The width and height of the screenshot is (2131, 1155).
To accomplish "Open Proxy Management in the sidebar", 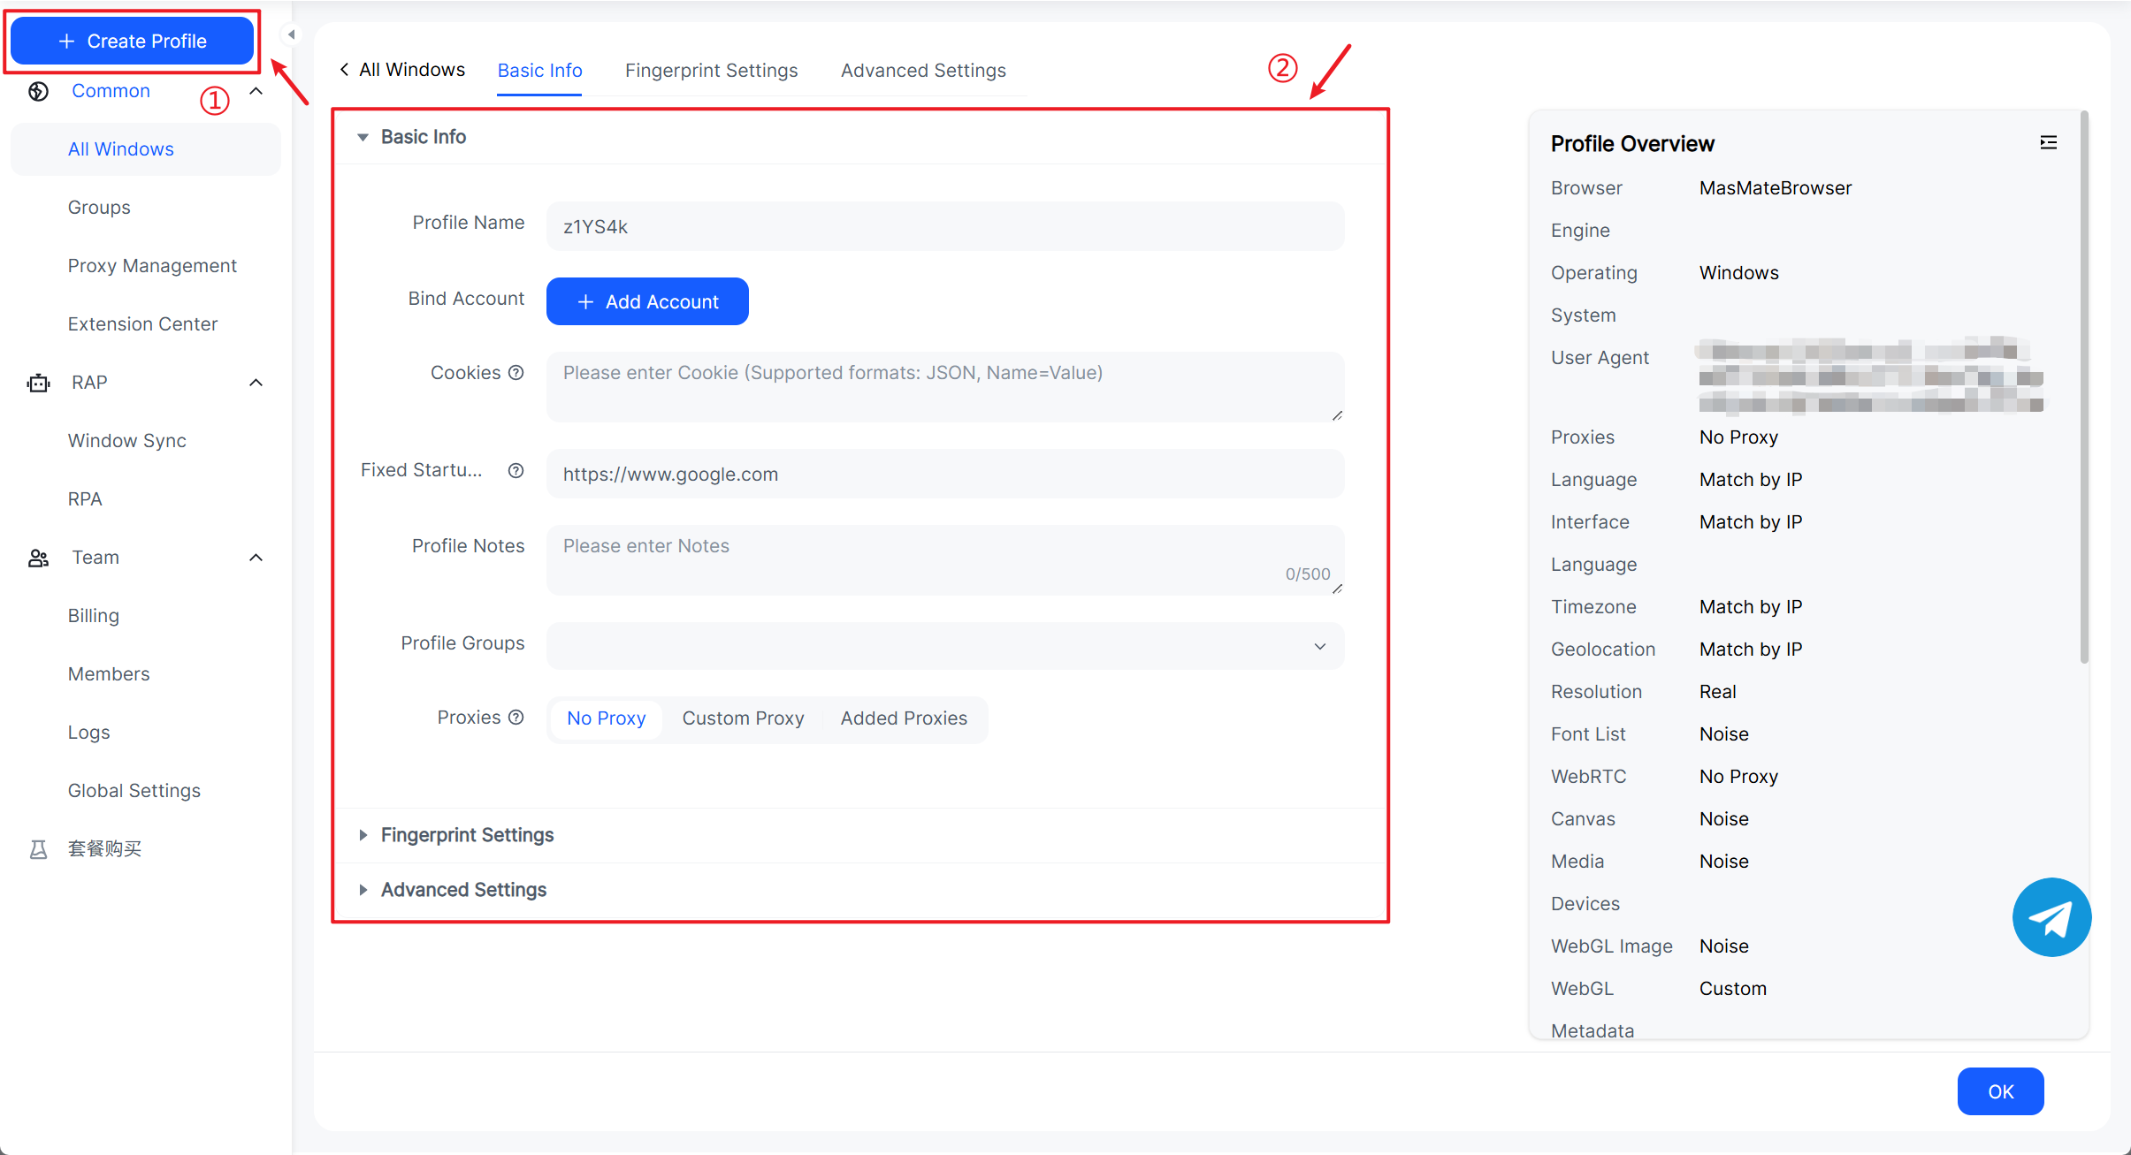I will [152, 266].
